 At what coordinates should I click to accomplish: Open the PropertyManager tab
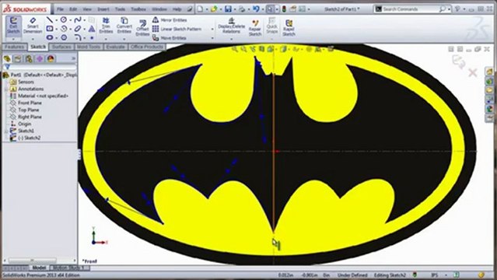tap(18, 58)
